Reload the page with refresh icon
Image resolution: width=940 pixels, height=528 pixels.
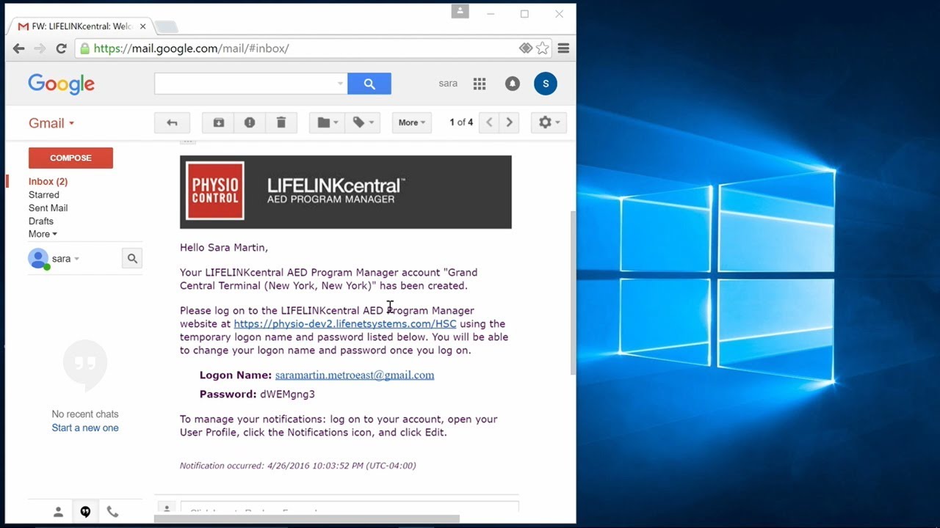tap(61, 48)
